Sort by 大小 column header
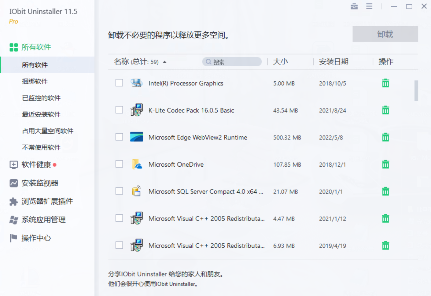The height and width of the screenshot is (296, 431). point(280,62)
